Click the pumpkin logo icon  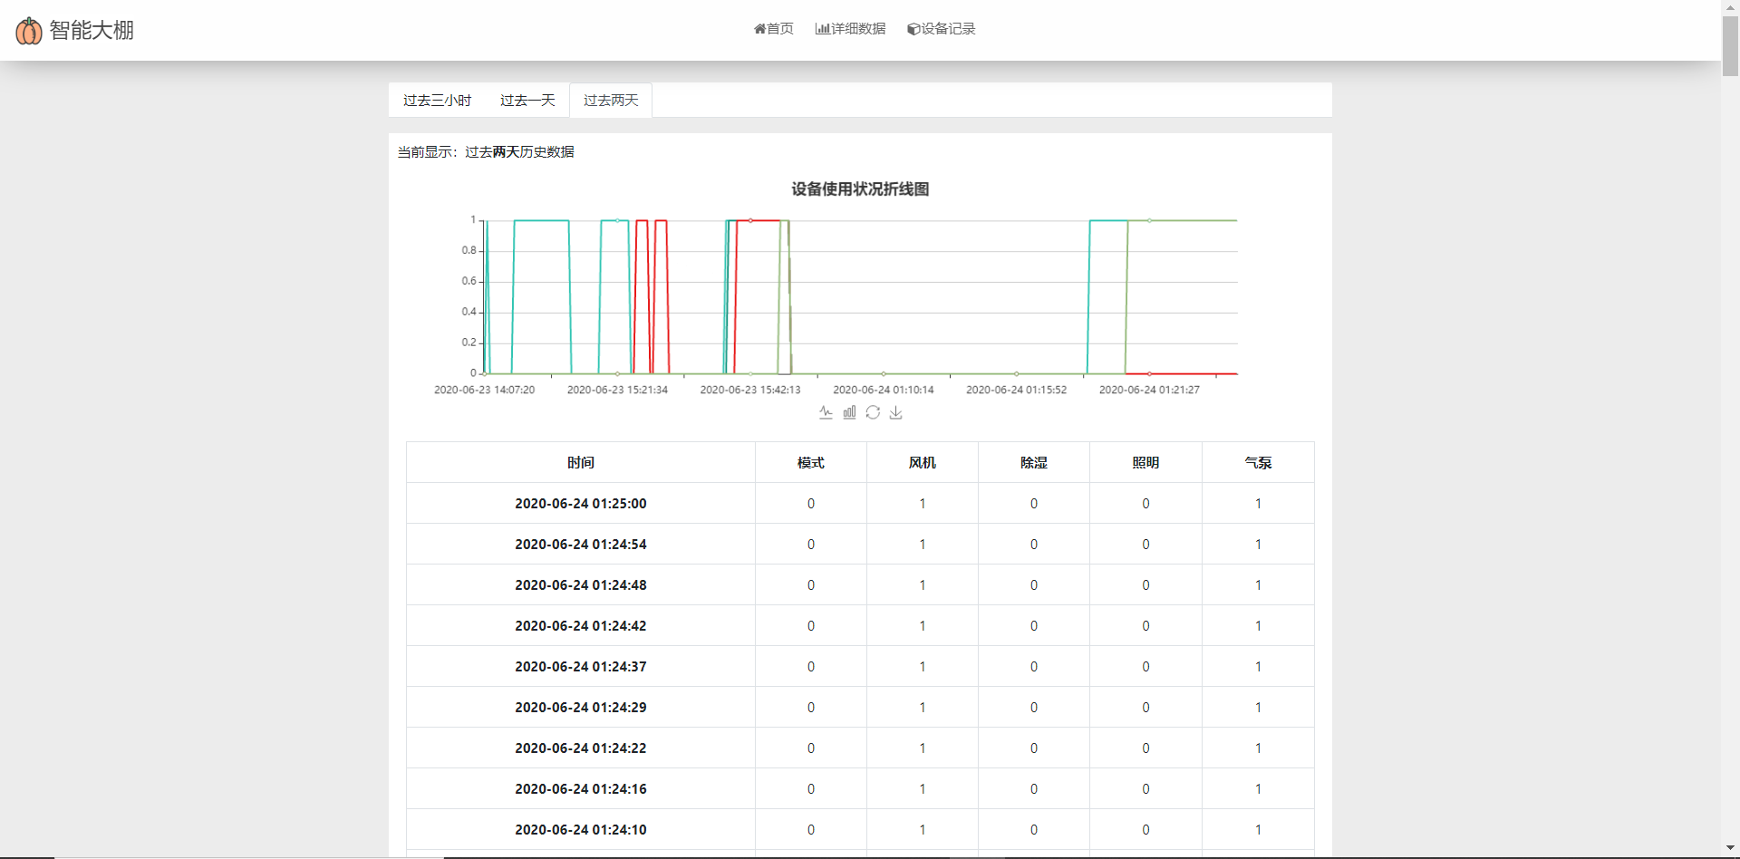click(x=29, y=31)
